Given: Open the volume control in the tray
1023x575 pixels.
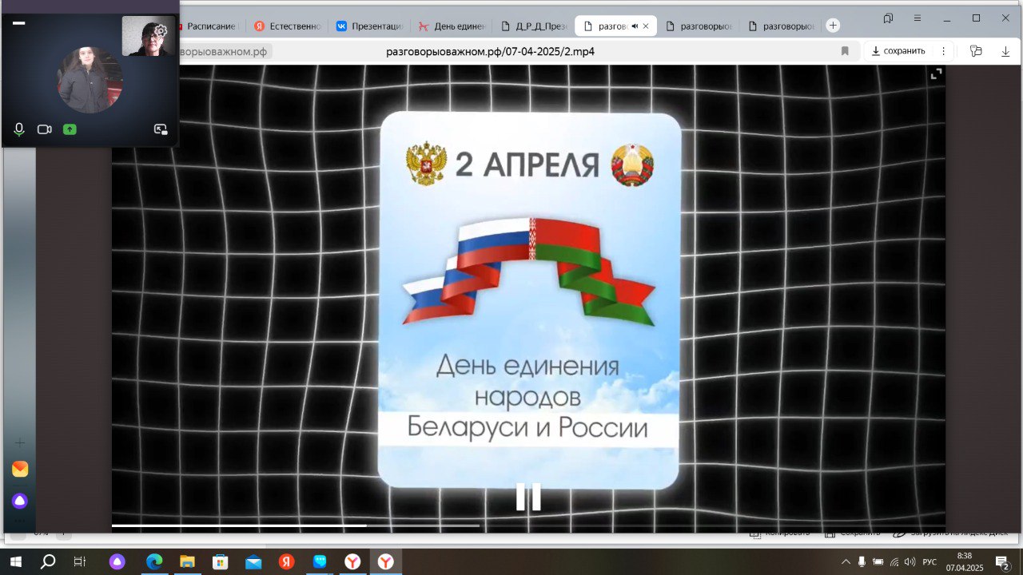Looking at the screenshot, I should [x=910, y=562].
